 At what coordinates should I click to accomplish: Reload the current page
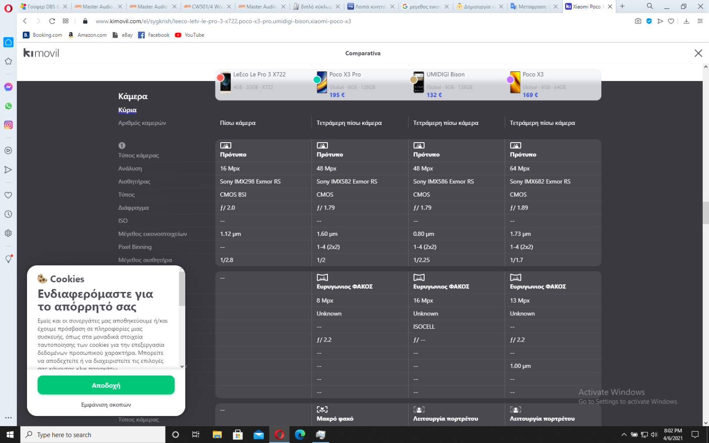point(52,21)
